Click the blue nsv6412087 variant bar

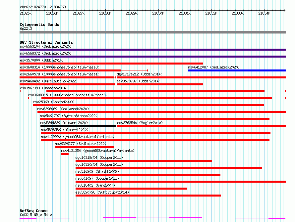237,70
